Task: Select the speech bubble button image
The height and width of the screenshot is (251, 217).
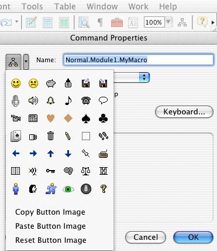Action: (103, 101)
